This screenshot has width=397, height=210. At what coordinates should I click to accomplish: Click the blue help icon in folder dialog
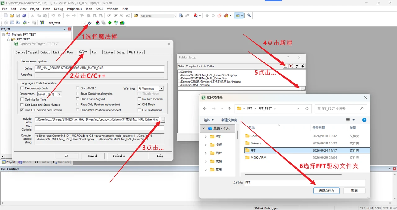(x=364, y=120)
